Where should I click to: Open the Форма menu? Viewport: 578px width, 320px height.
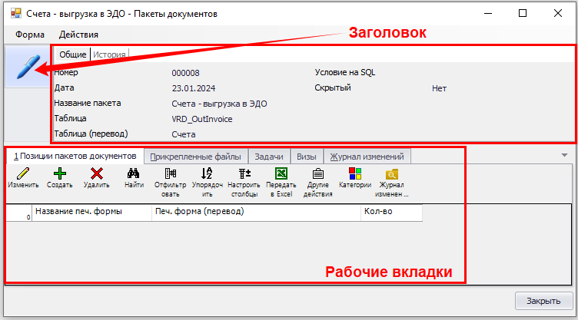pyautogui.click(x=30, y=35)
